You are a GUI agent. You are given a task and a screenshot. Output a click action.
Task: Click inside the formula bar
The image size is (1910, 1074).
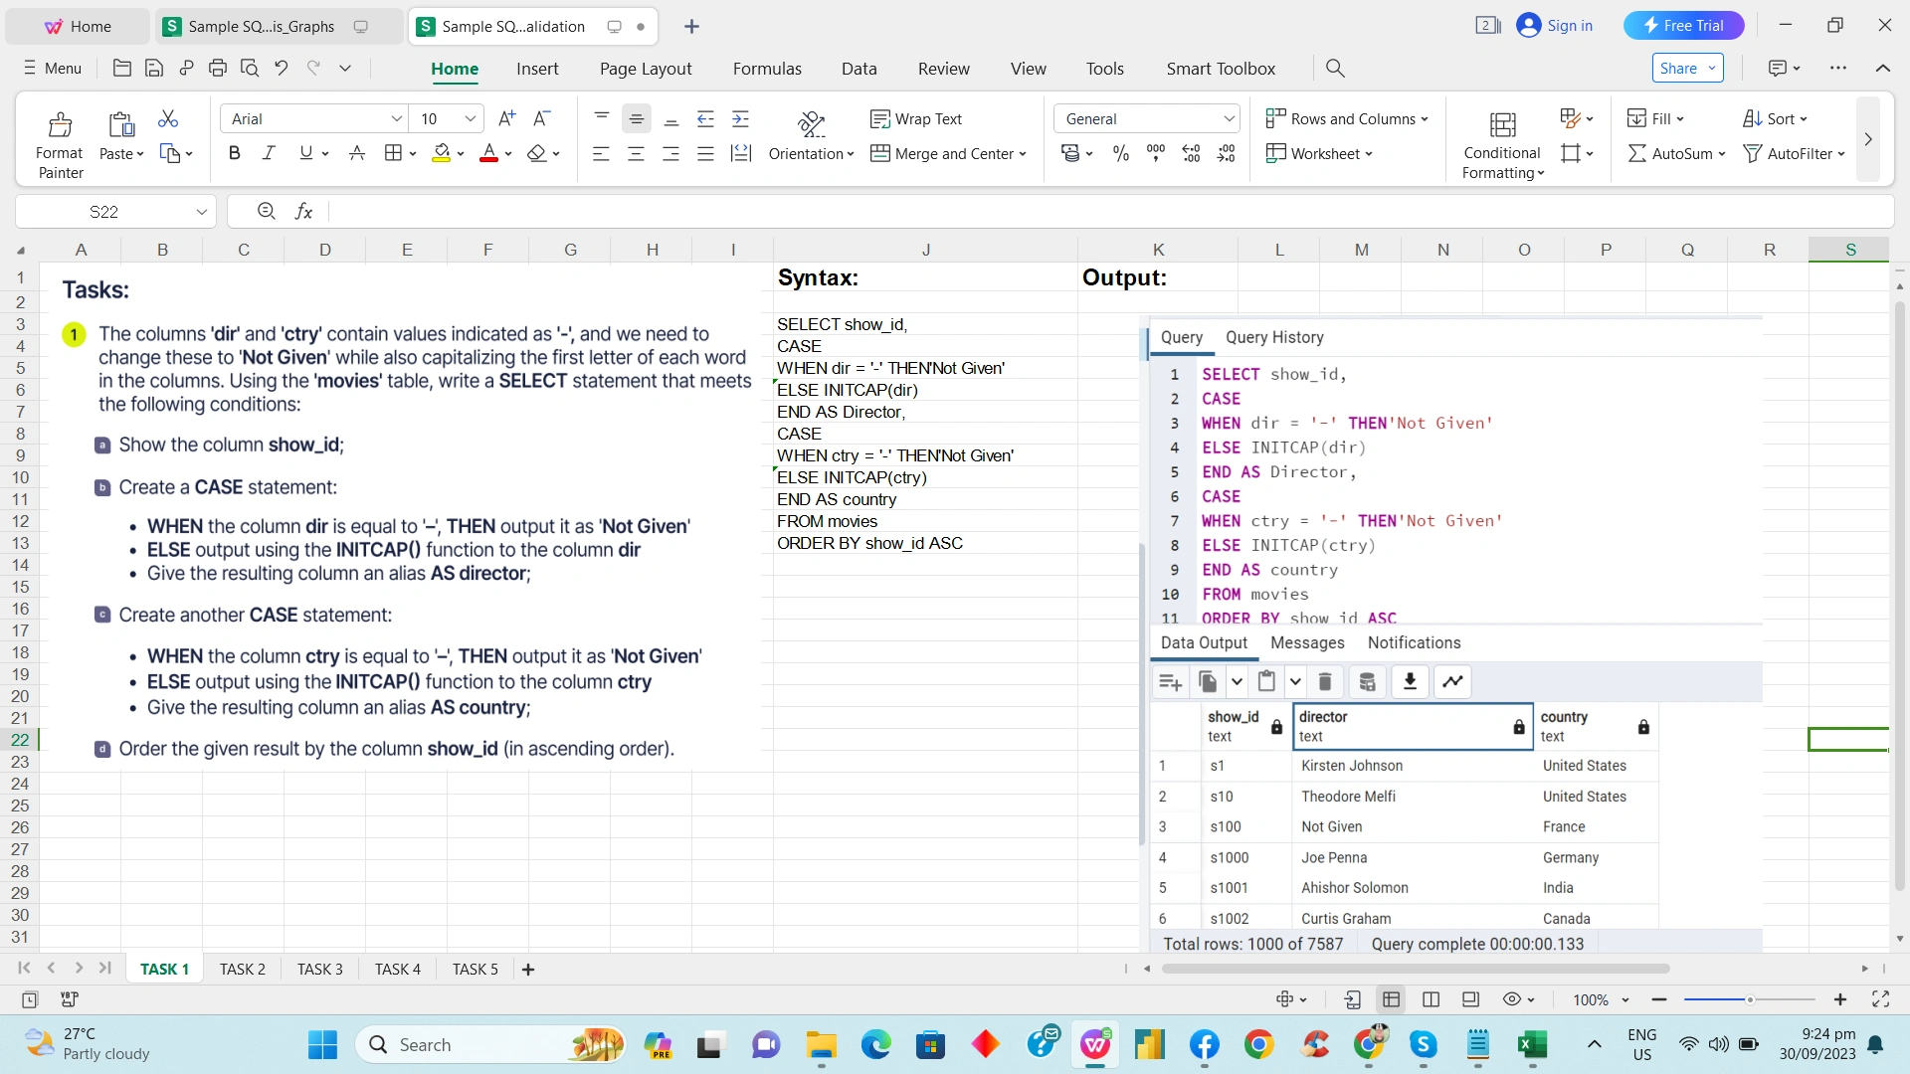(x=696, y=211)
